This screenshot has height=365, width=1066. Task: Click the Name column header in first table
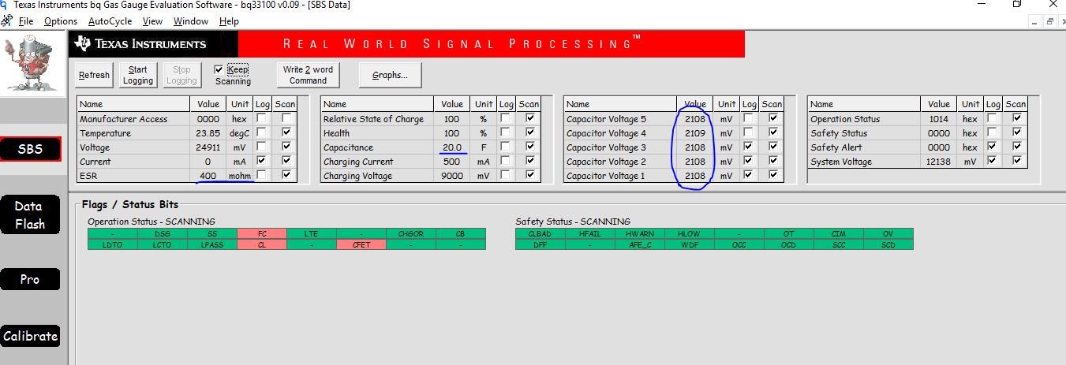(x=133, y=104)
